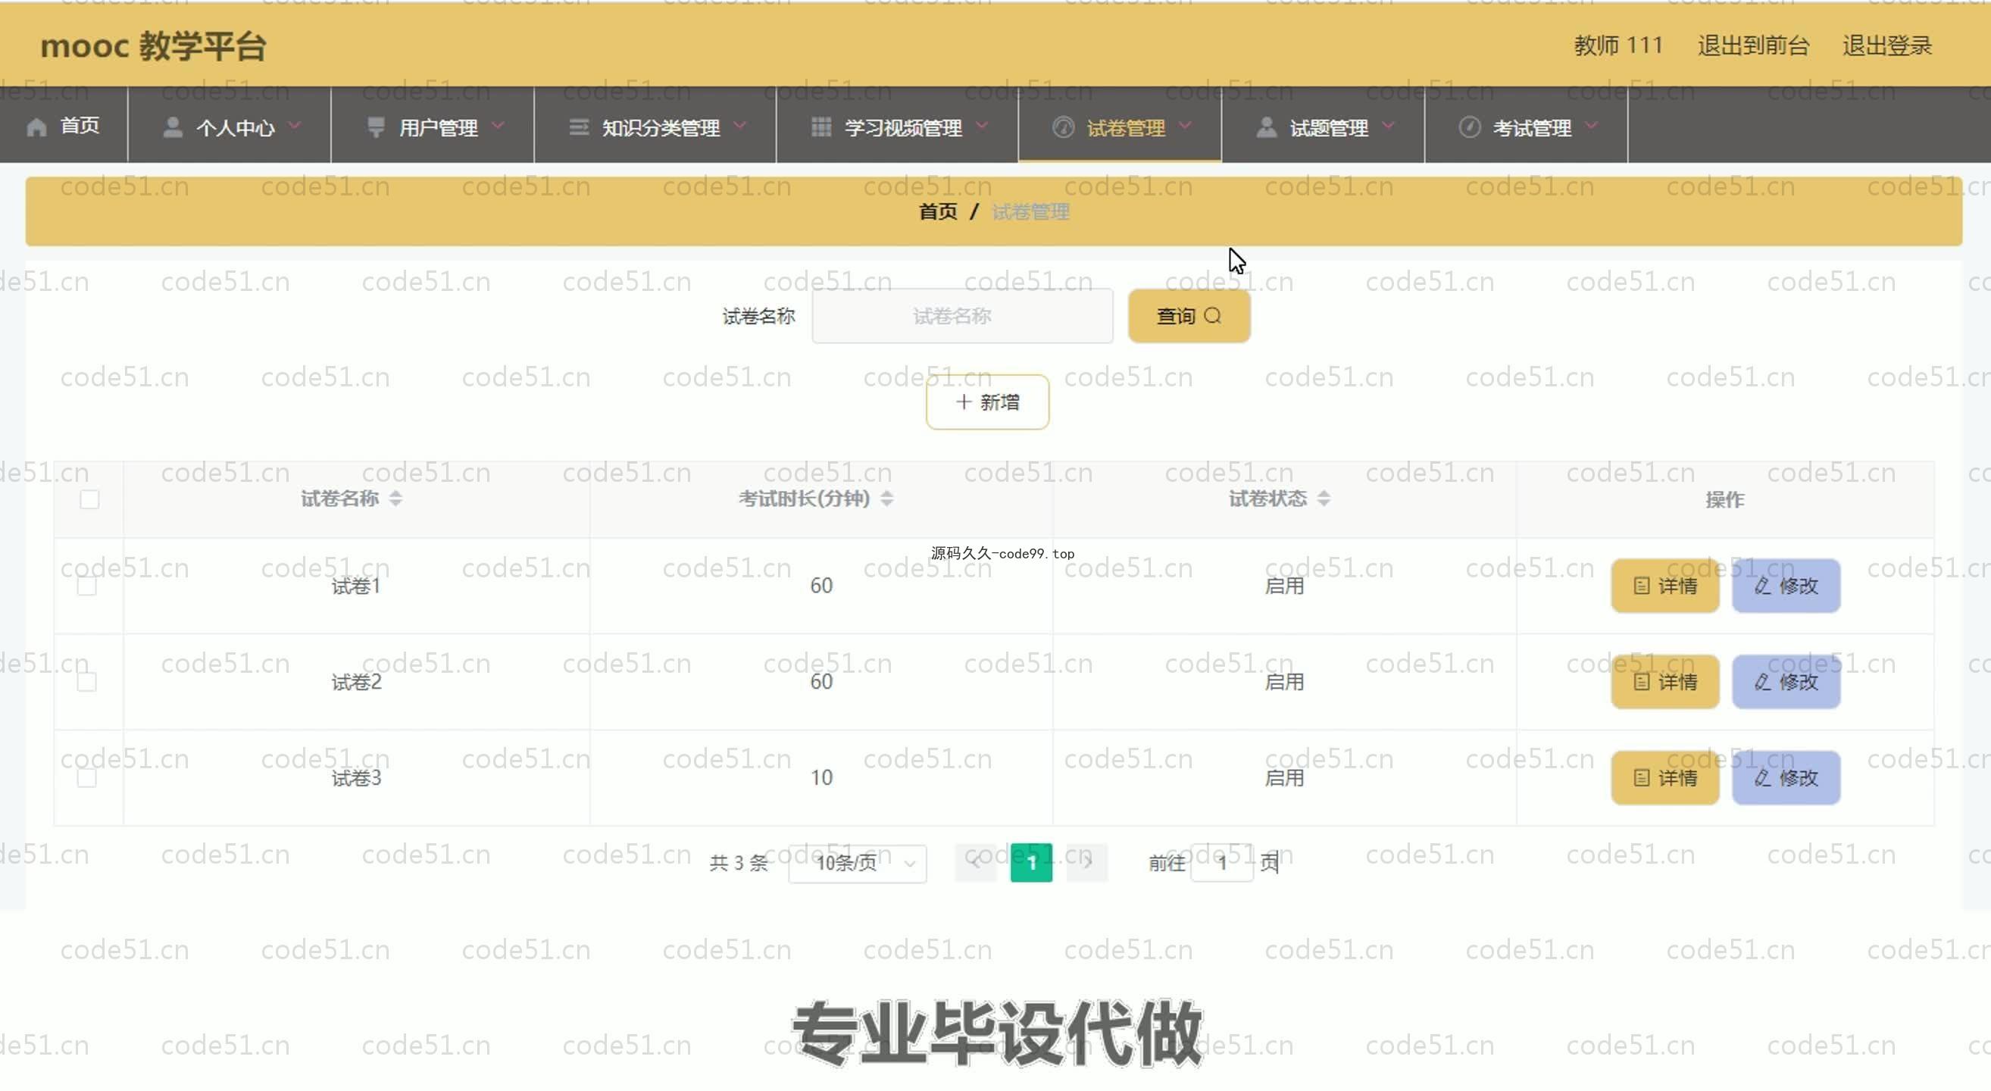The height and width of the screenshot is (1091, 1991).
Task: Open 试题管理 menu
Action: (x=1324, y=126)
